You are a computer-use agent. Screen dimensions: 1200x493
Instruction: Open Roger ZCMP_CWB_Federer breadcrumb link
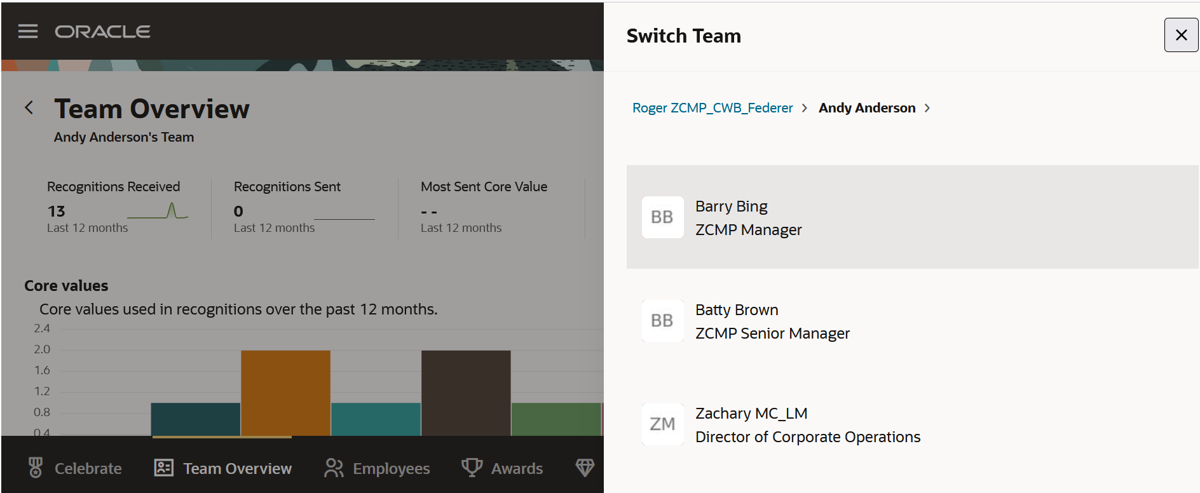(x=712, y=108)
